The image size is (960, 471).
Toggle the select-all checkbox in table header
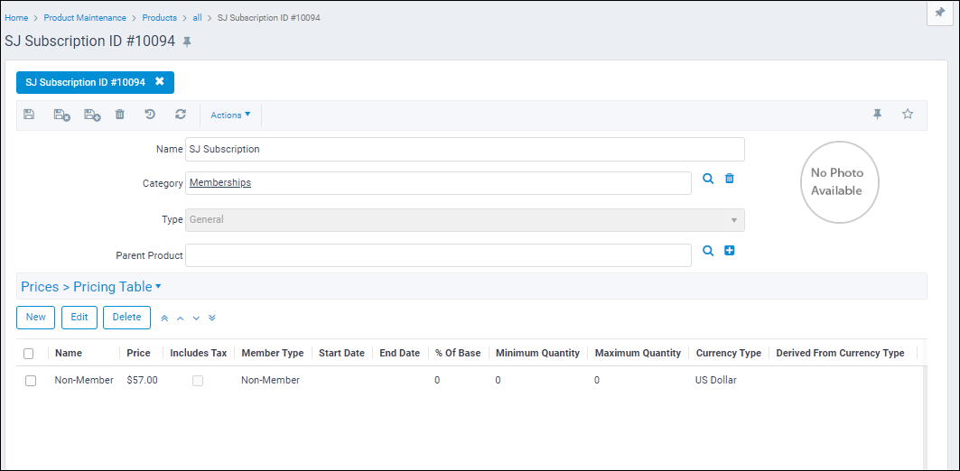(29, 354)
